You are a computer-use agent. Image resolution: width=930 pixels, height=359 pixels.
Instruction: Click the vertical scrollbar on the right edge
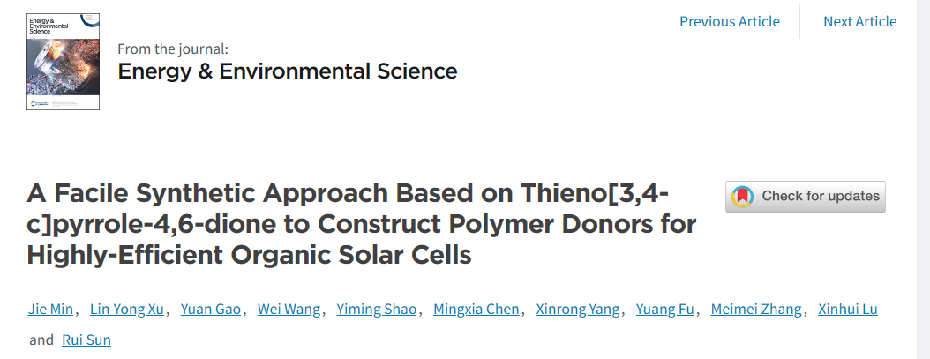tap(924, 179)
